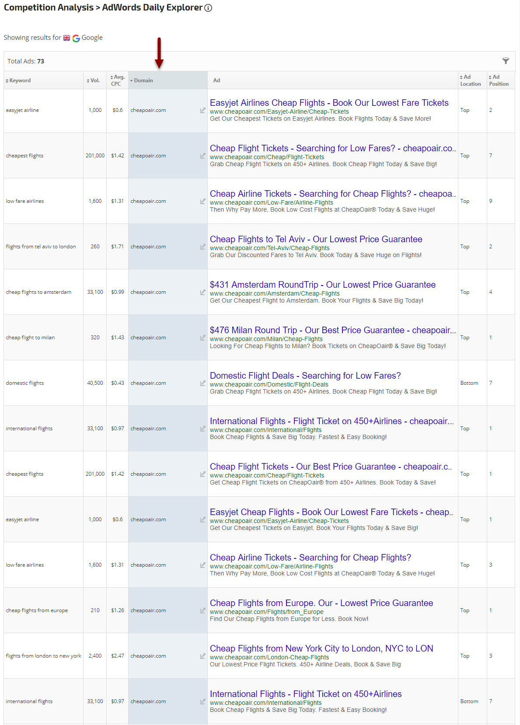This screenshot has width=520, height=725.
Task: Click cheapoair.com domain in domestic flights row
Action: click(148, 383)
